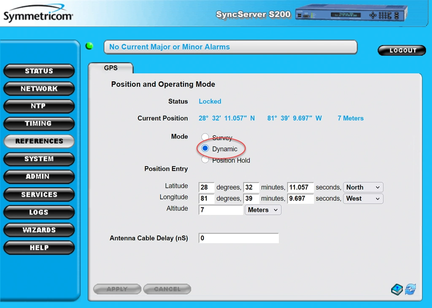Viewport: 432px width, 308px height.
Task: Open the HELP menu
Action: pyautogui.click(x=39, y=247)
